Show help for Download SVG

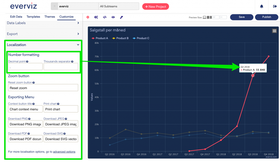65,133
